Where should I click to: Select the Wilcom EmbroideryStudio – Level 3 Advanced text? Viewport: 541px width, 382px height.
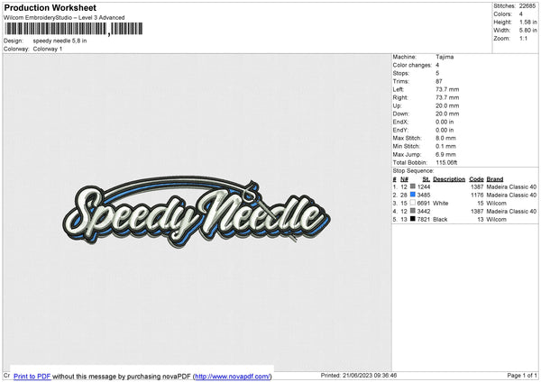[64, 18]
